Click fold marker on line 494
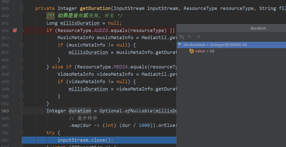The width and height of the screenshot is (286, 147). point(22,45)
